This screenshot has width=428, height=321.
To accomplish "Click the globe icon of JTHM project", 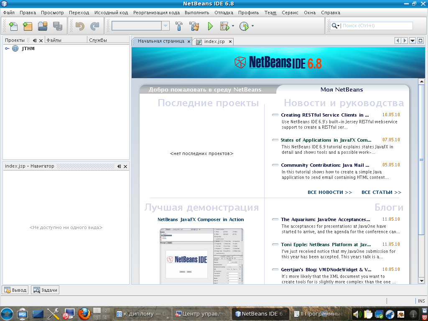I will [15, 48].
